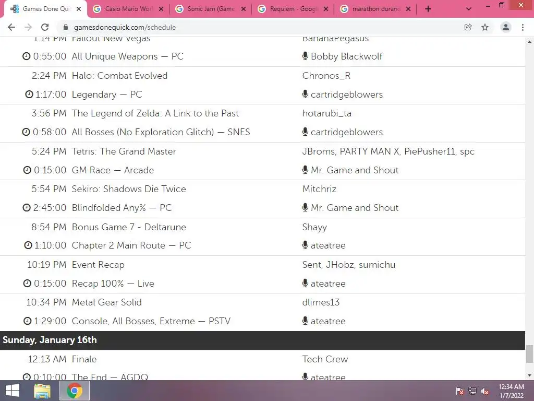Click the browser back arrow
This screenshot has width=534, height=401.
coord(11,27)
